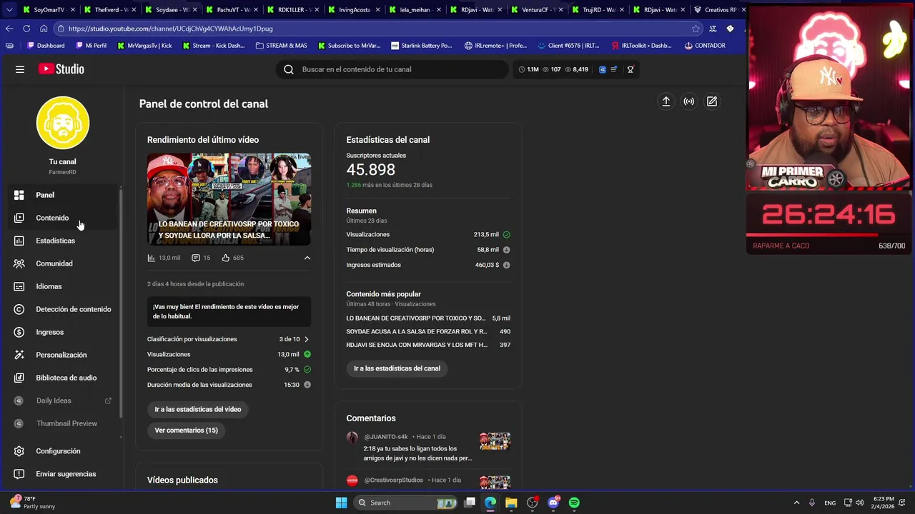The image size is (915, 514).
Task: Open the CONTADOR bookmark
Action: [x=705, y=46]
